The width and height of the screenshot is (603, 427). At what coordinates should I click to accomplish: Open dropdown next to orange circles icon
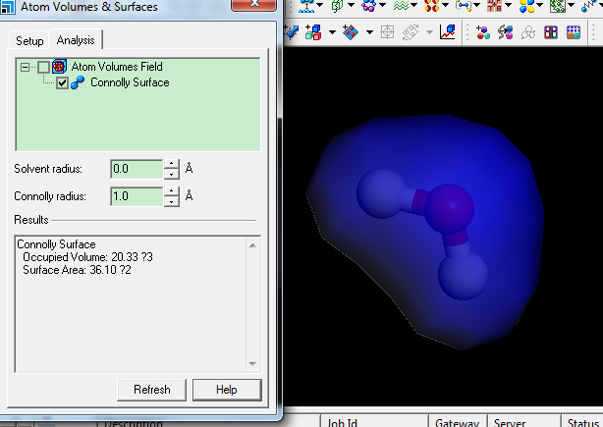tap(445, 5)
